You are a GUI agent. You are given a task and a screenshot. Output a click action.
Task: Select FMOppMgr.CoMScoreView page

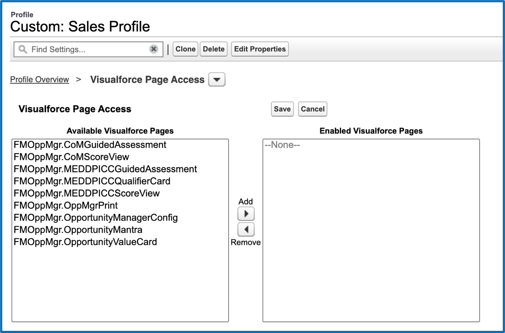tap(71, 157)
